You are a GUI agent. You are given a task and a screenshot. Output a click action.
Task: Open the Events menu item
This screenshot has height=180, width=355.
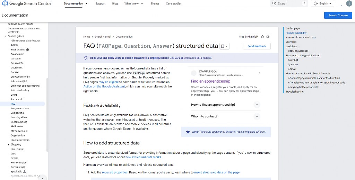click(155, 3)
